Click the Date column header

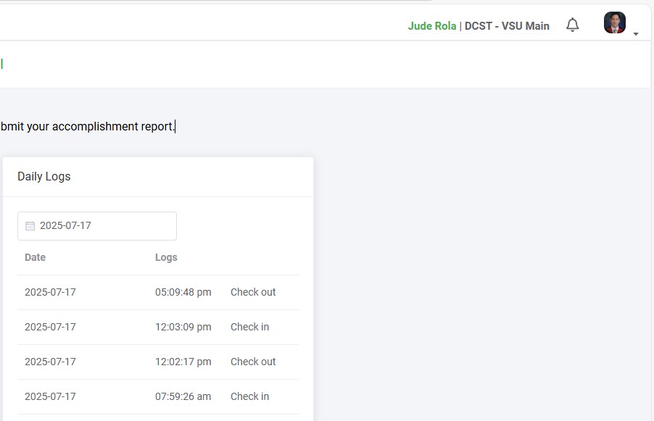pyautogui.click(x=35, y=257)
